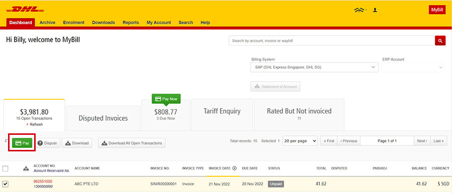
Task: Click the ABC PTE LTD account name
Action: coord(86,184)
